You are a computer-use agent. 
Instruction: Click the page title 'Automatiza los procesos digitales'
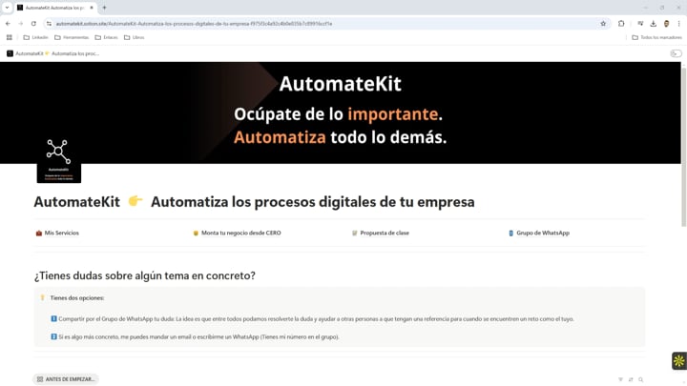click(x=313, y=202)
